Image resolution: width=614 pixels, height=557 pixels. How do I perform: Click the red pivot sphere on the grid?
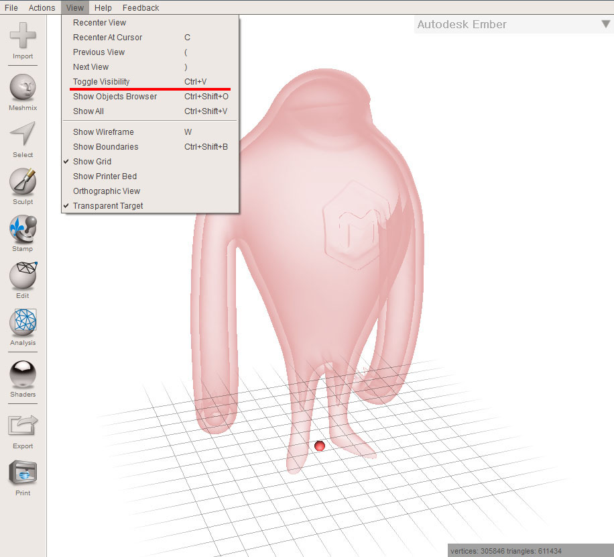tap(320, 446)
